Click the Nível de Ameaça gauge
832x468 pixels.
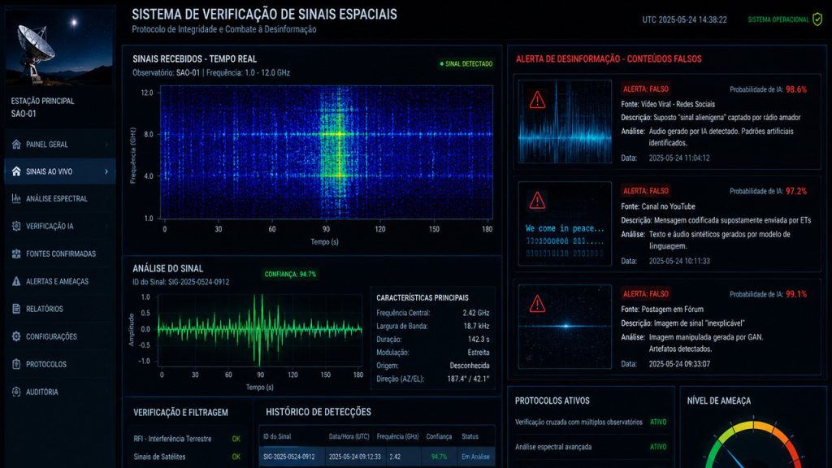pos(753,444)
